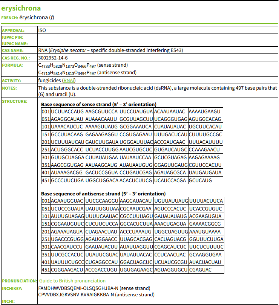Click the French name érysichrona text

[34, 18]
